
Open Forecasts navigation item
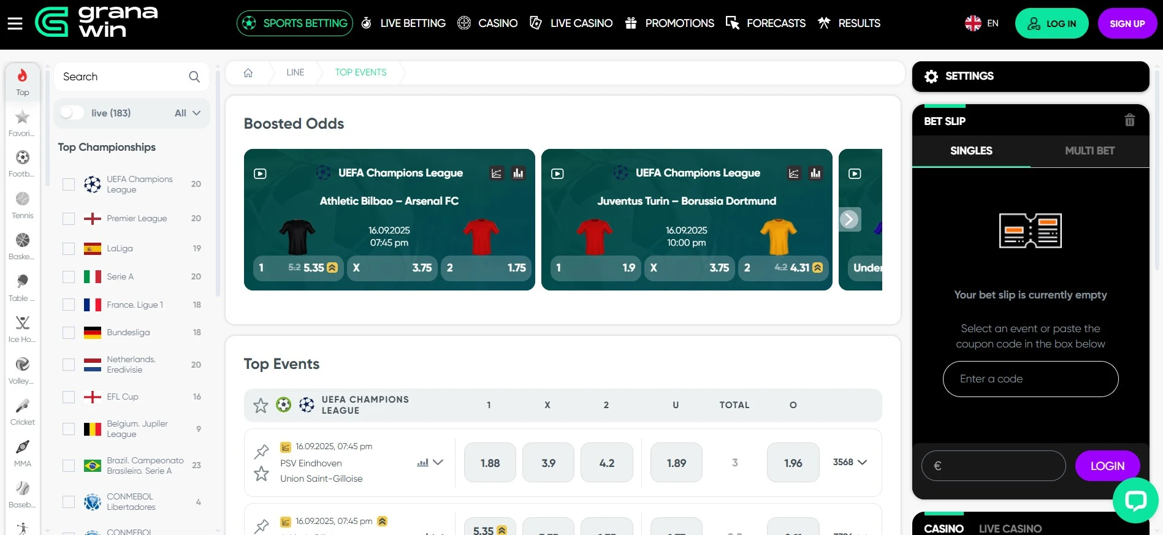(766, 23)
